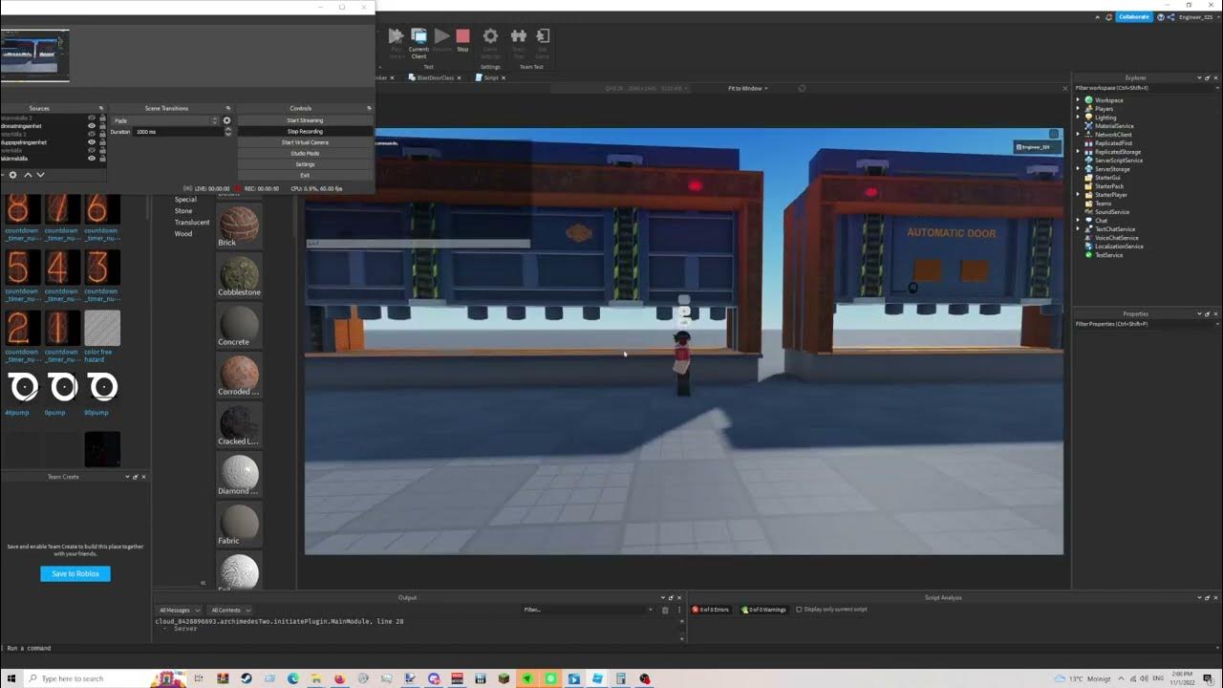Expand the StarterPlayer node

tap(1079, 195)
